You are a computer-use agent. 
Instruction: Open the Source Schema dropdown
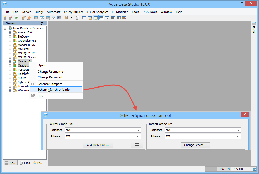138,137
